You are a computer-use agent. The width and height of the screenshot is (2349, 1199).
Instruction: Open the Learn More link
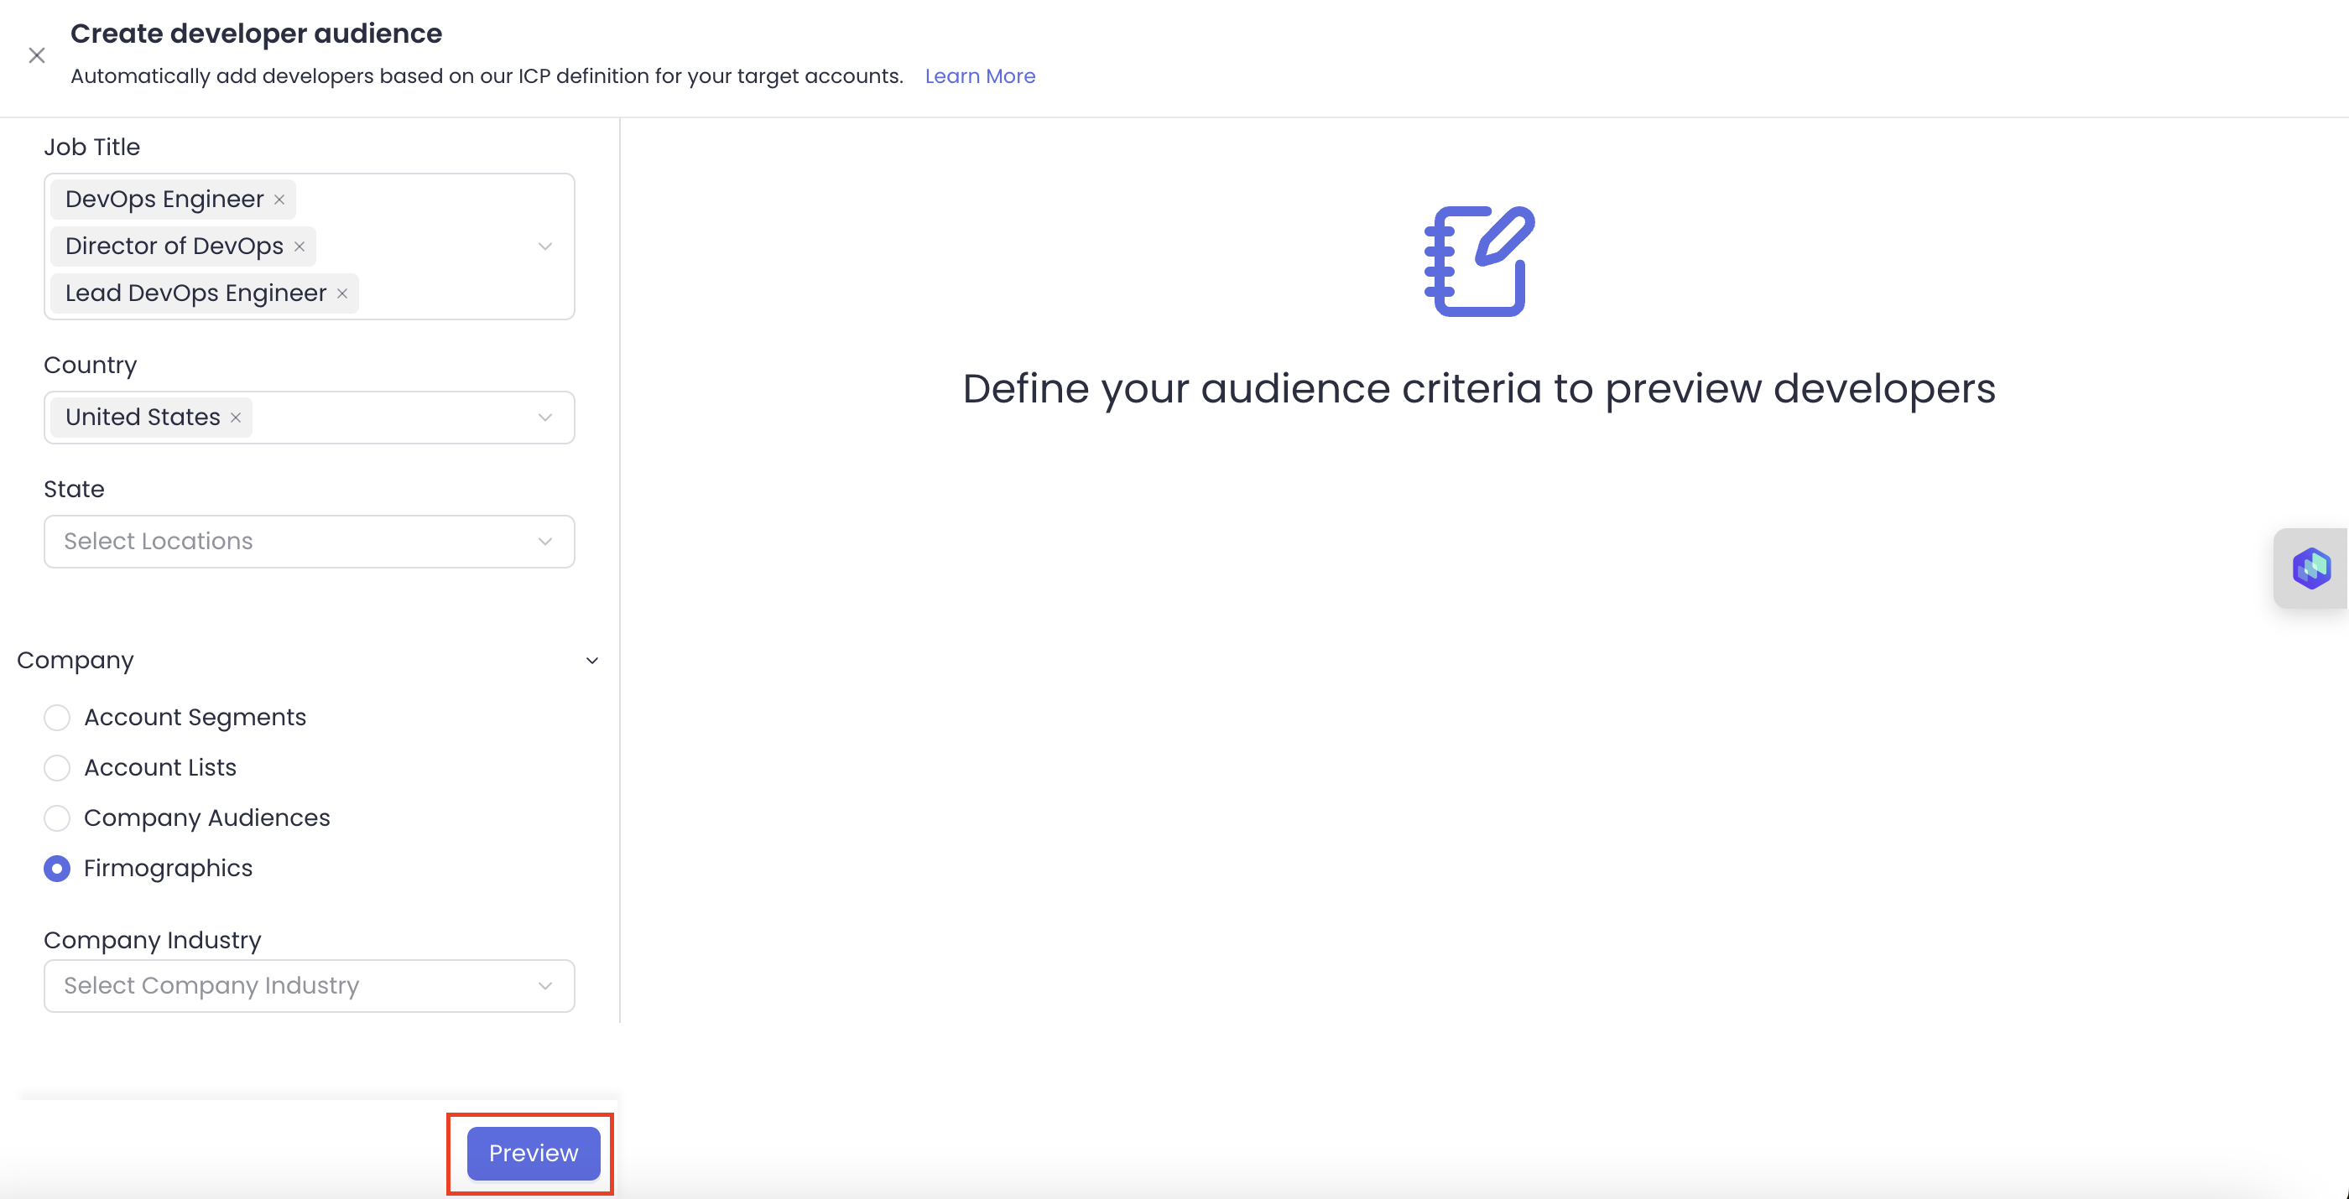pyautogui.click(x=979, y=76)
